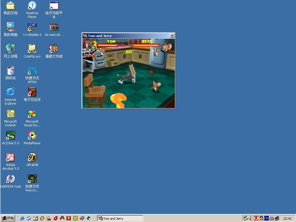
Task: Select the Adobe Acrobat 5.0 shortcut
Action: click(11, 161)
